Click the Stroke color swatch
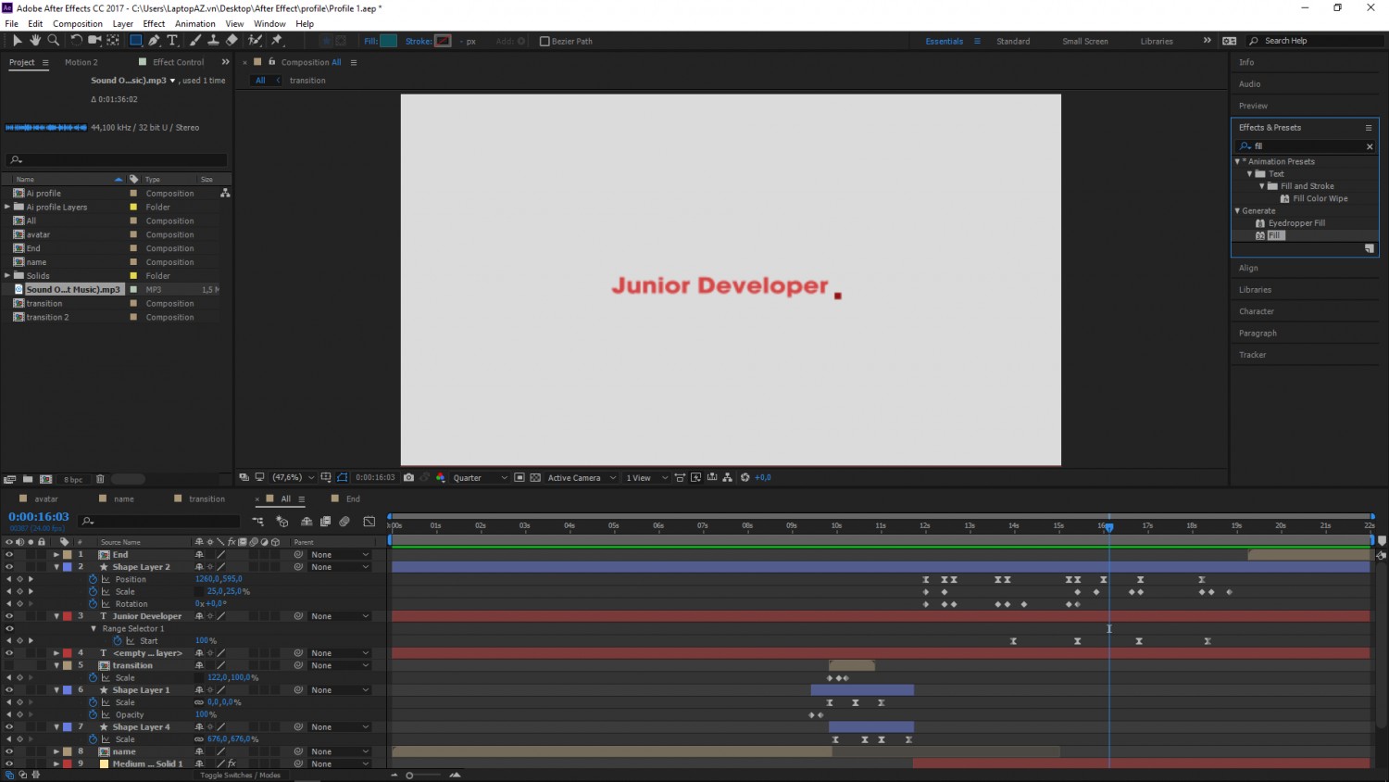Viewport: 1389px width, 782px height. tap(444, 41)
